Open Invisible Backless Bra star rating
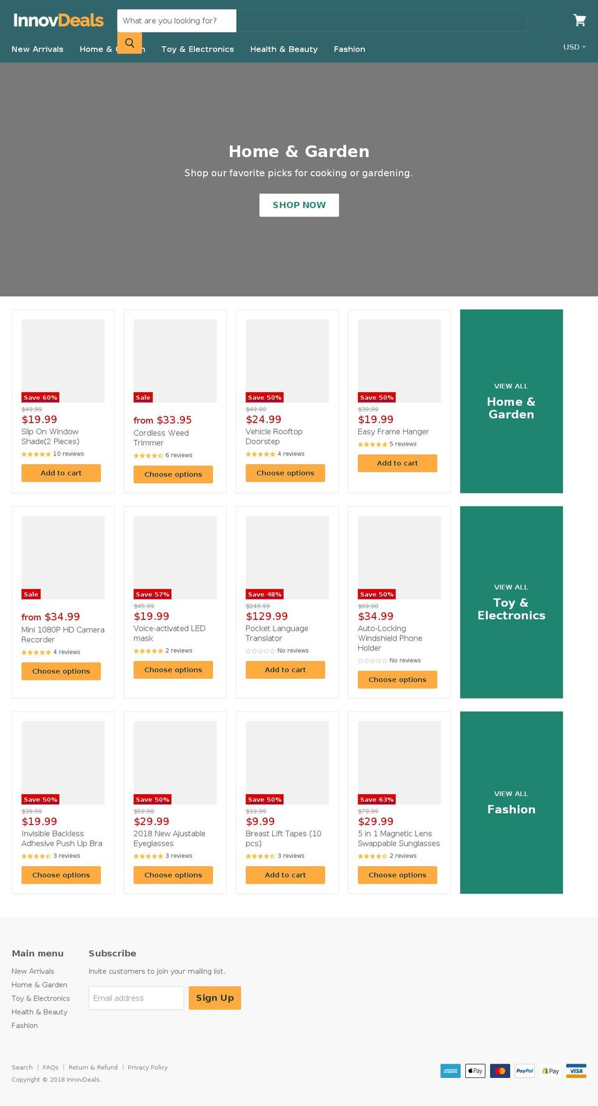This screenshot has width=598, height=1106. point(36,856)
